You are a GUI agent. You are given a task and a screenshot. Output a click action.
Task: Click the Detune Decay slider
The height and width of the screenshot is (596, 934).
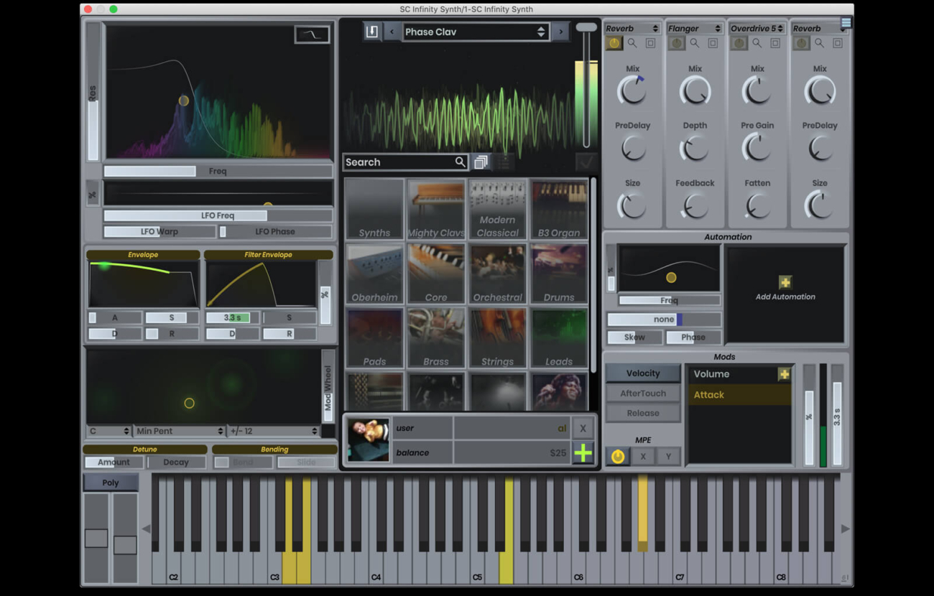176,462
